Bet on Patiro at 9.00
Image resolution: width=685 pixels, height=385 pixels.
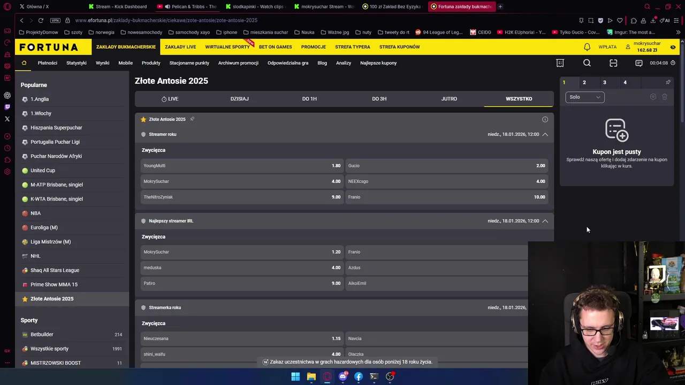242,283
